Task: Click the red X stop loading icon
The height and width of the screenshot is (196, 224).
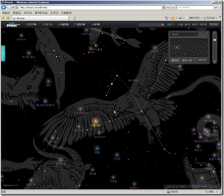Action: point(173,7)
